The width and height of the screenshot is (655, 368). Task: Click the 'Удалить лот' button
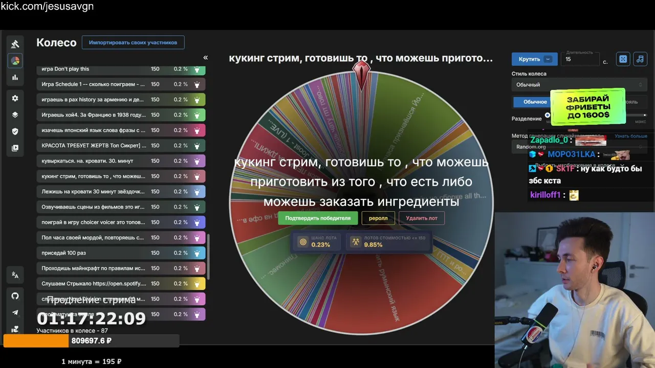[x=422, y=218]
